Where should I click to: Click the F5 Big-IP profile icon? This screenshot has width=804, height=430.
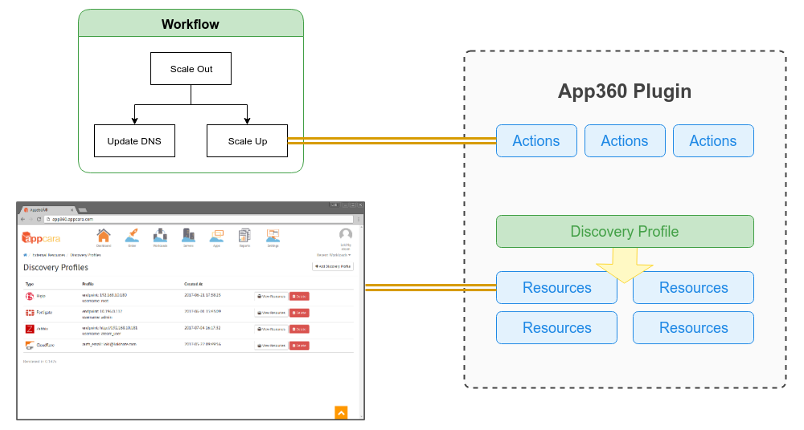[30, 296]
